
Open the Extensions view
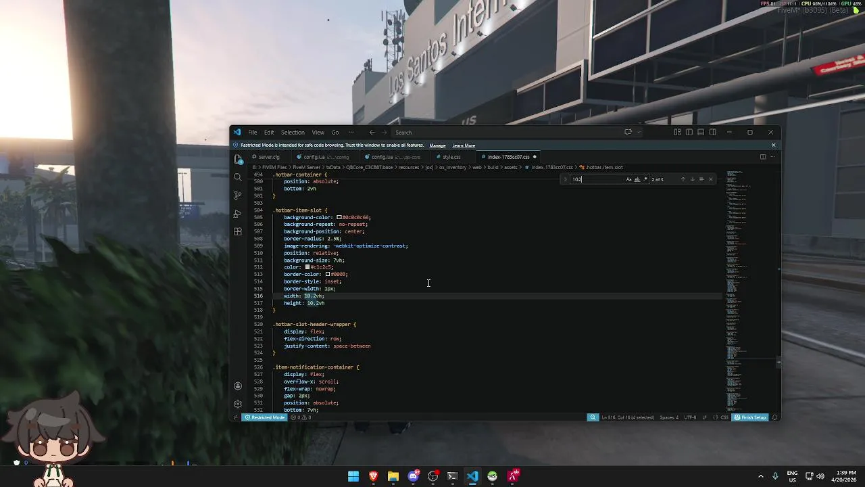(x=238, y=232)
